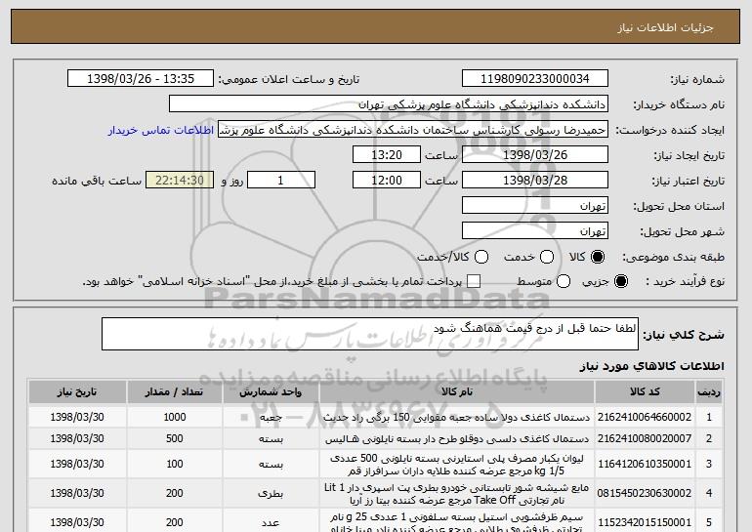
Task: Click the announcement date field 1398/03/26 - 13:35
Action: [141, 79]
